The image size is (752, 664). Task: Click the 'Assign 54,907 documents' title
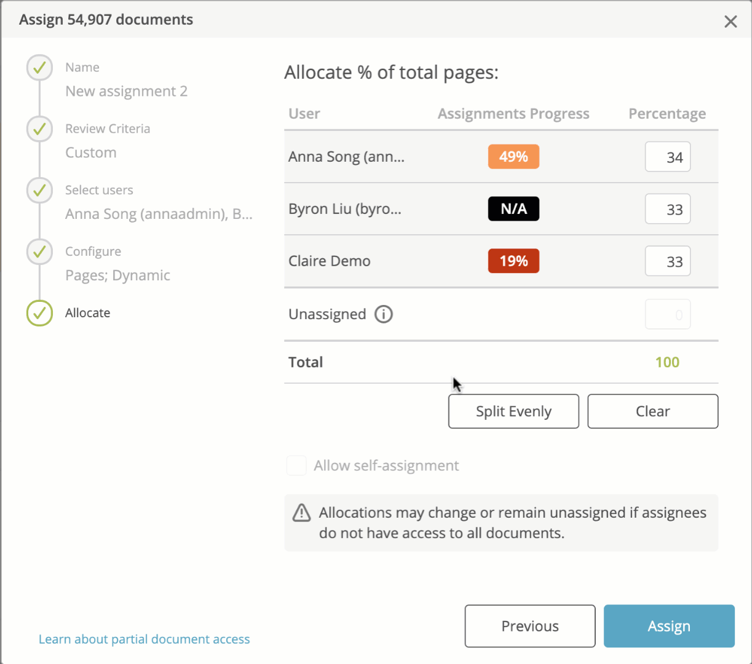point(106,20)
